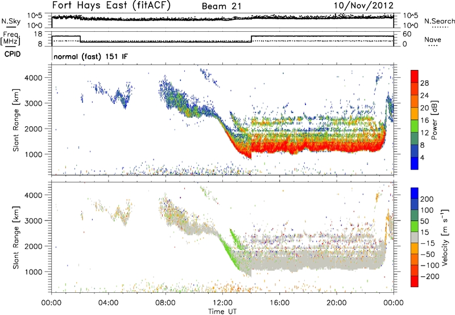Click '1000' on velocity panel Slant Range axis
The image size is (455, 315).
[x=33, y=272]
